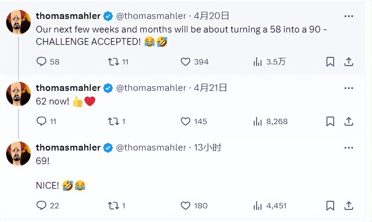Like the tweet with 180 likes

pyautogui.click(x=185, y=205)
